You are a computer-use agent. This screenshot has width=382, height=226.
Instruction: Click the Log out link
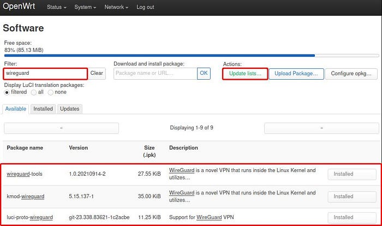[145, 7]
